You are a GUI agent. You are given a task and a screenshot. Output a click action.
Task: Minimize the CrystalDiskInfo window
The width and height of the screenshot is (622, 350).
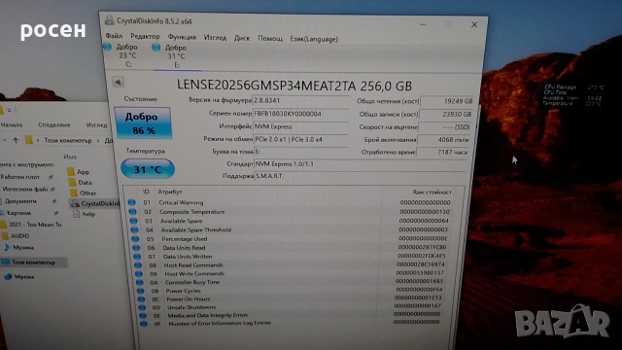click(423, 24)
